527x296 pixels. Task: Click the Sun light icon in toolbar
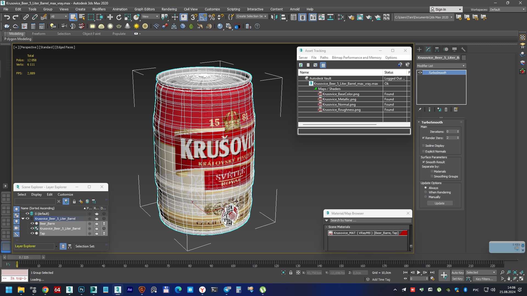pyautogui.click(x=136, y=26)
